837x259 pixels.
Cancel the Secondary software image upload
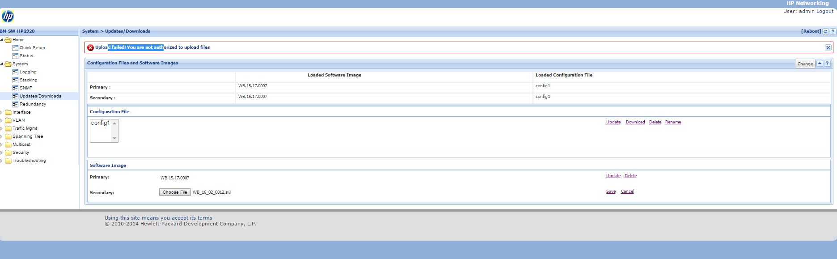pyautogui.click(x=627, y=191)
